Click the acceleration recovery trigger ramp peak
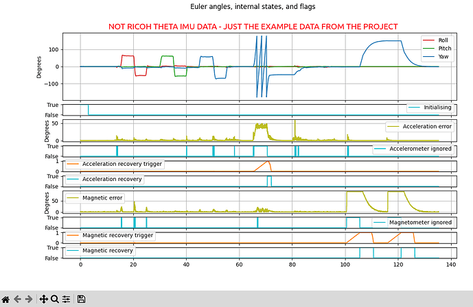This screenshot has height=307, width=473. [x=268, y=161]
